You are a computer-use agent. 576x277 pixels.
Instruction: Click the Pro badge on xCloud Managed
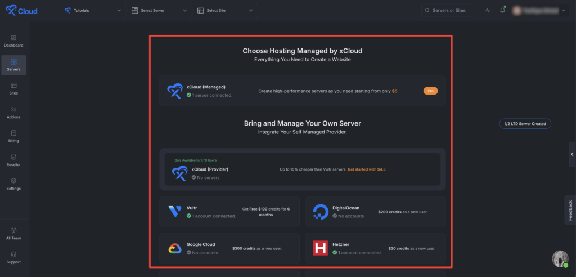pos(430,91)
